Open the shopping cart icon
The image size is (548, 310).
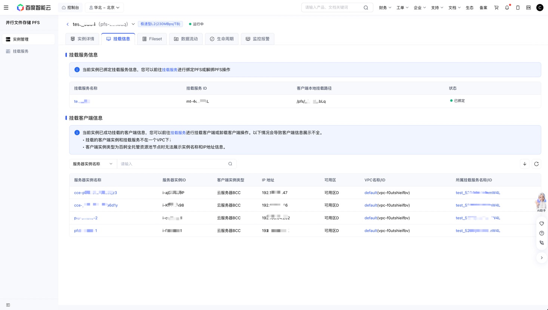pyautogui.click(x=496, y=7)
